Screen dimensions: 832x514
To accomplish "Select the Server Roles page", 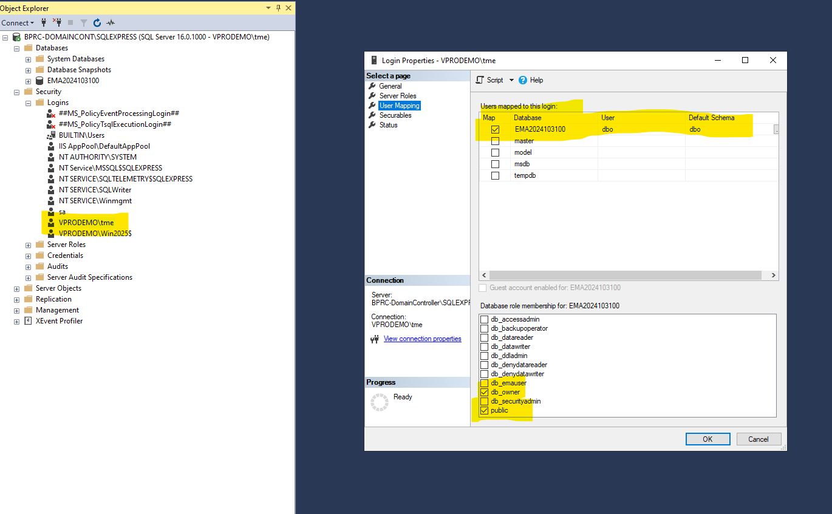I will 397,95.
